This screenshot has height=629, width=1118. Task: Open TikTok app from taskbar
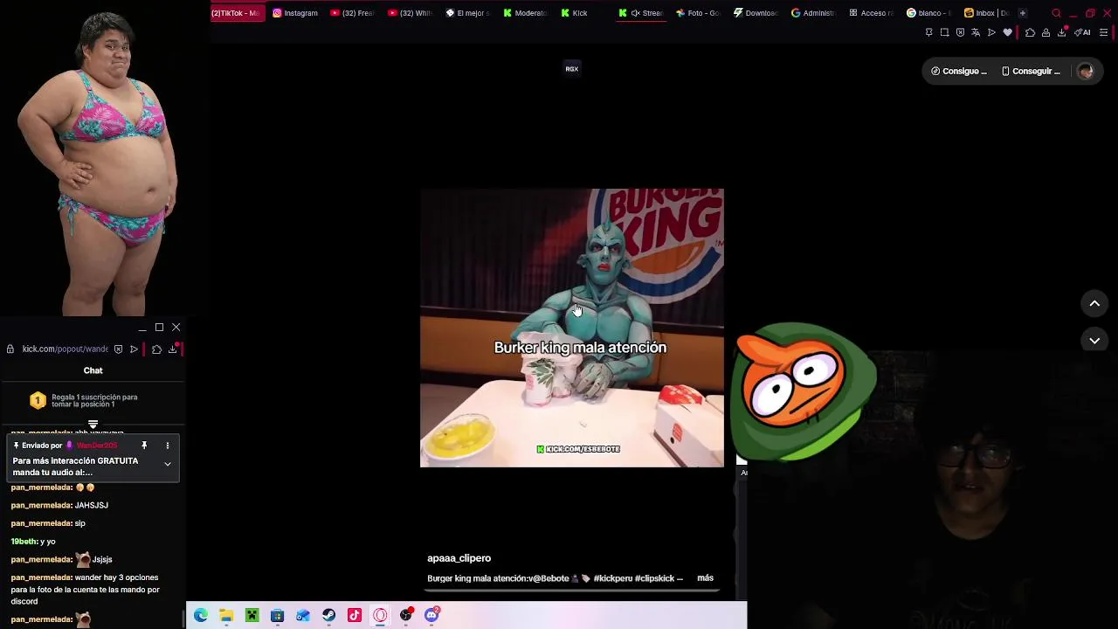pyautogui.click(x=354, y=616)
